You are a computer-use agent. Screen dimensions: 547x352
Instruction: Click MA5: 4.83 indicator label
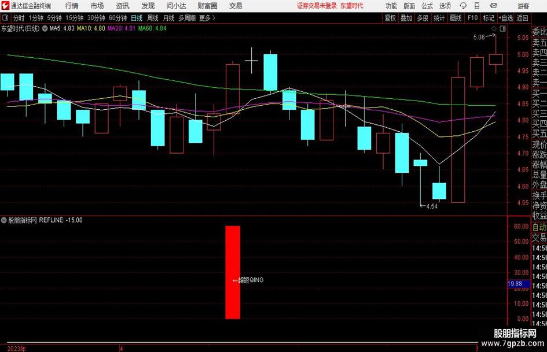tap(62, 28)
